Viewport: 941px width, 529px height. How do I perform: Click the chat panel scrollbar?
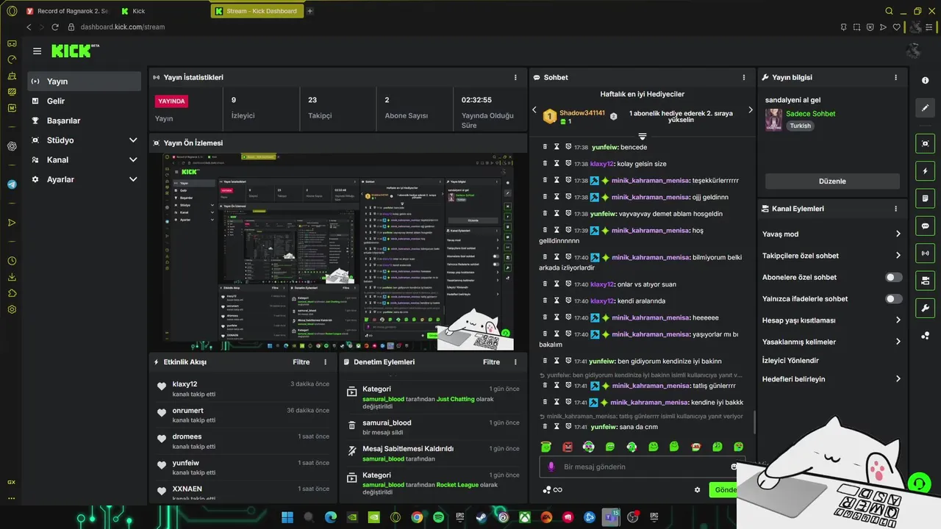[x=754, y=422]
